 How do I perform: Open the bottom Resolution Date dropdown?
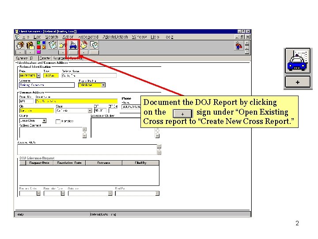[x=63, y=193]
